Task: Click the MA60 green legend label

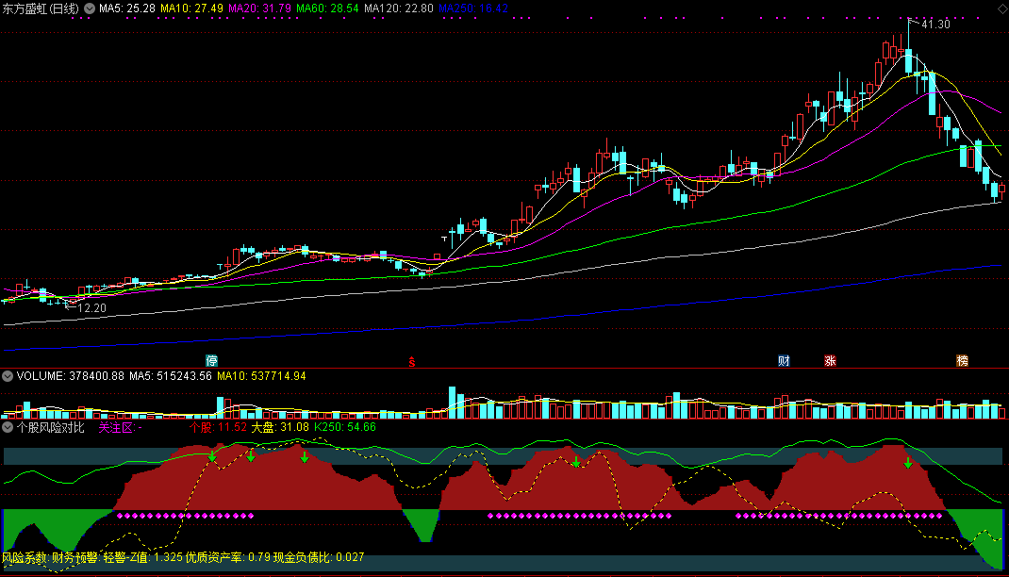Action: point(327,8)
